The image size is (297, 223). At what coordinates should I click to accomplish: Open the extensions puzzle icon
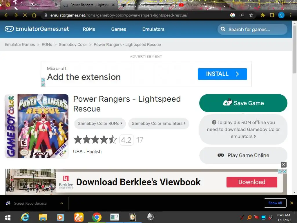pyautogui.click(x=262, y=15)
